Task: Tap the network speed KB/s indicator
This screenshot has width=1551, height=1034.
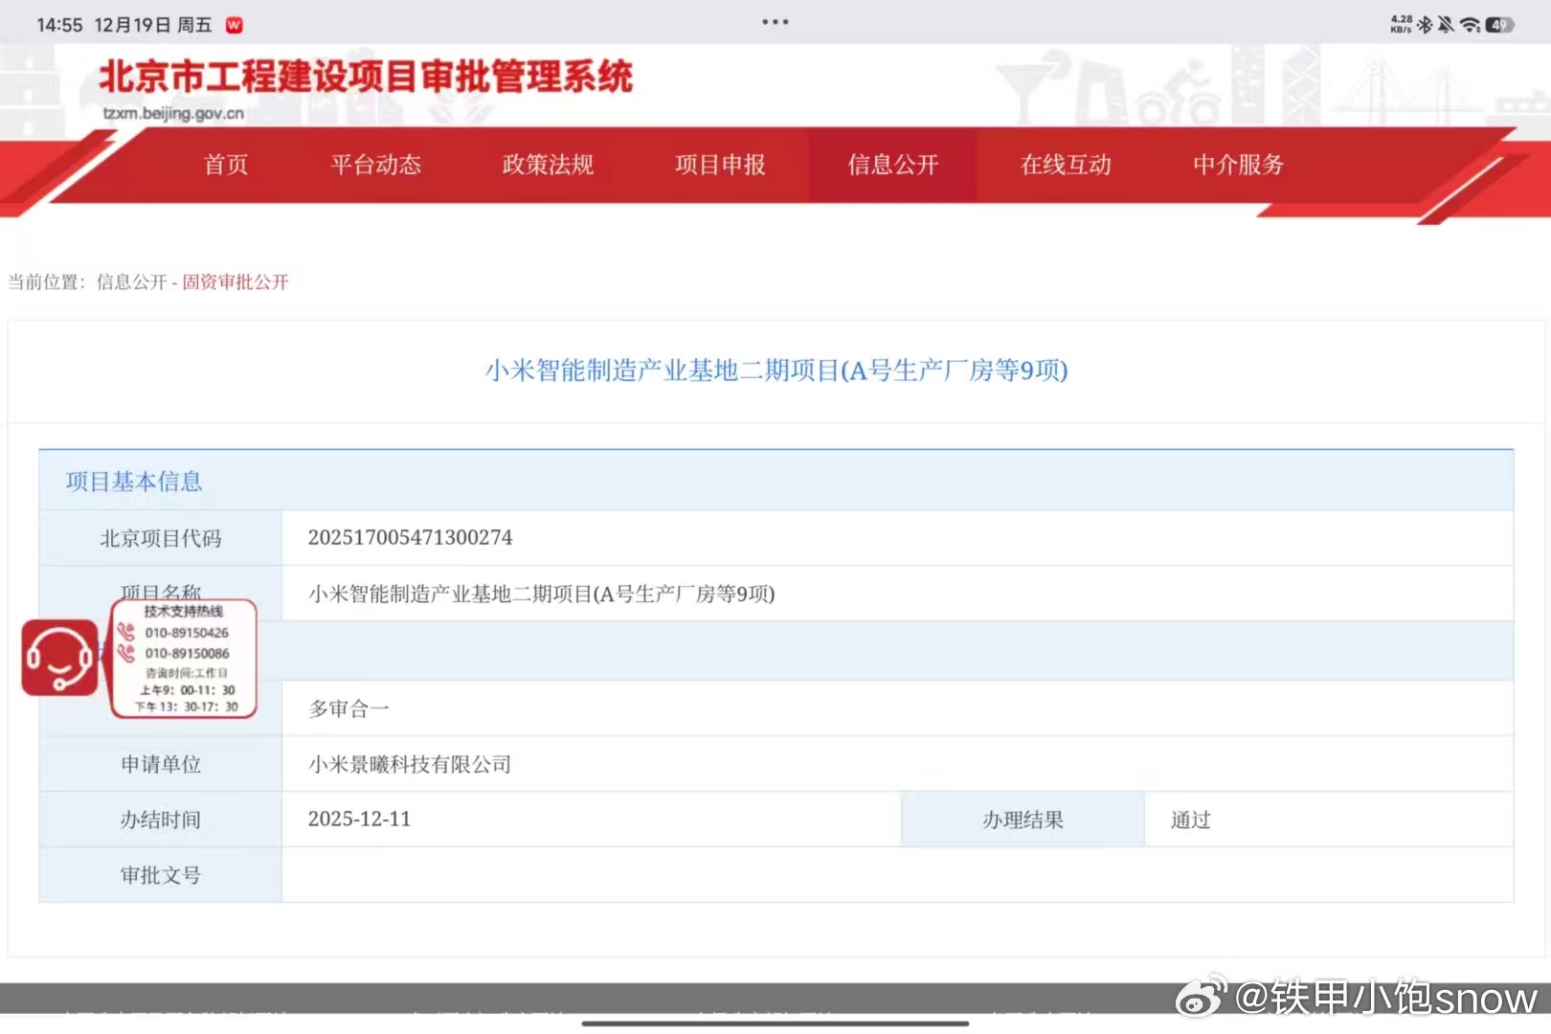Action: click(x=1402, y=25)
